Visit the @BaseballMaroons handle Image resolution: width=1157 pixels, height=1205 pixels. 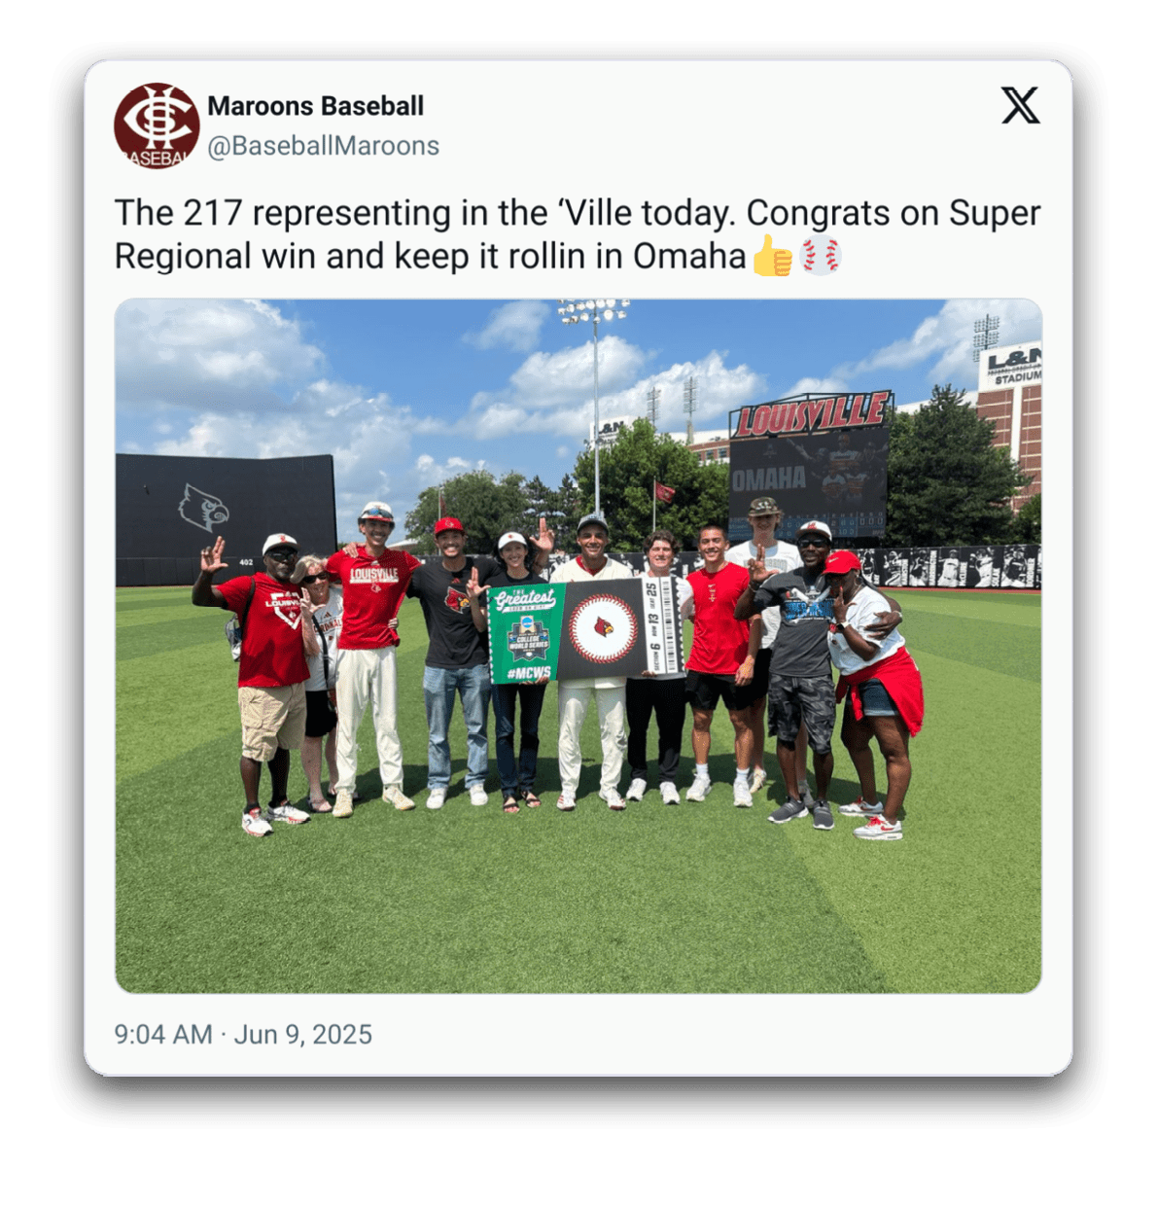(323, 146)
